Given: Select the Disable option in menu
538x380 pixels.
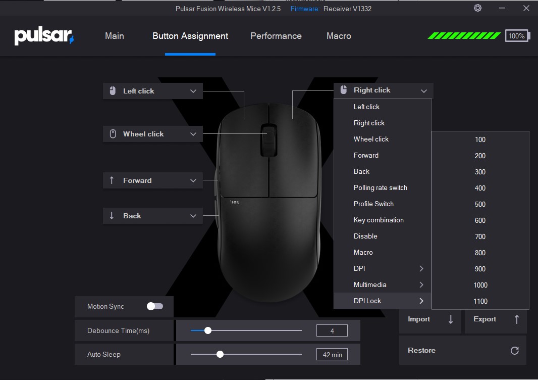Looking at the screenshot, I should [x=365, y=236].
